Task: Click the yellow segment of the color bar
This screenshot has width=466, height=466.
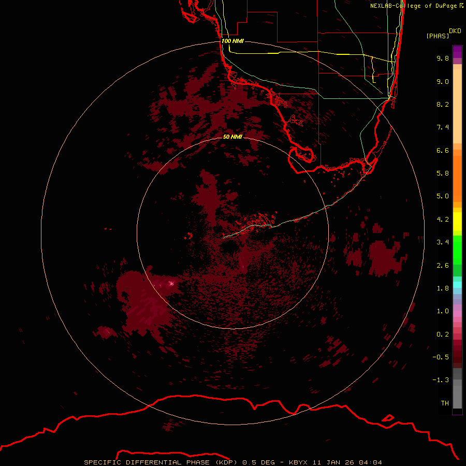Action: [x=457, y=222]
